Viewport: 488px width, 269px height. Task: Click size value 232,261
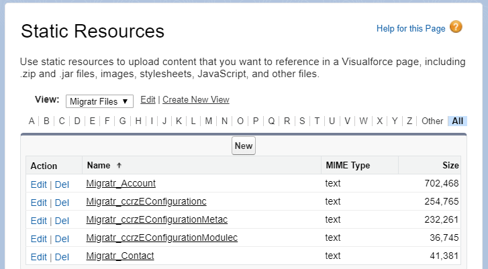coord(442,219)
